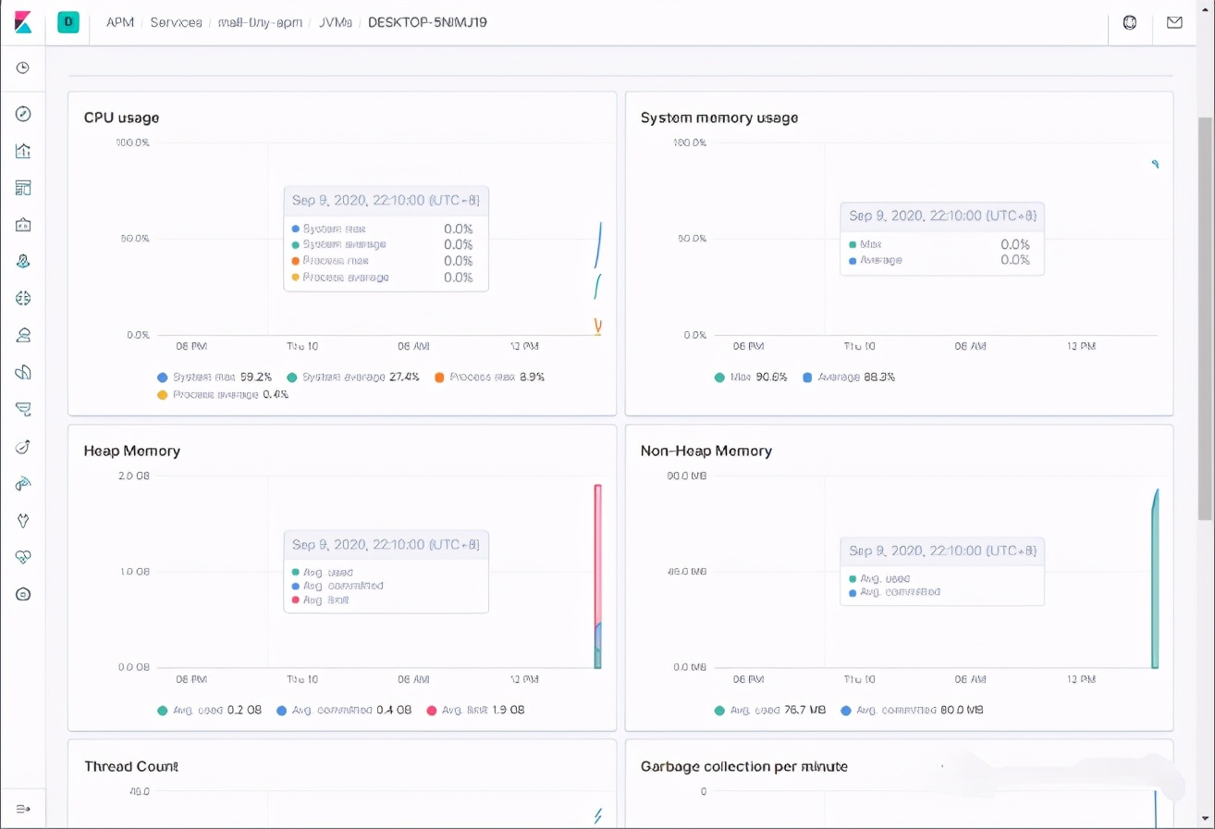
Task: Open the Machine Learning sidebar icon
Action: [23, 298]
